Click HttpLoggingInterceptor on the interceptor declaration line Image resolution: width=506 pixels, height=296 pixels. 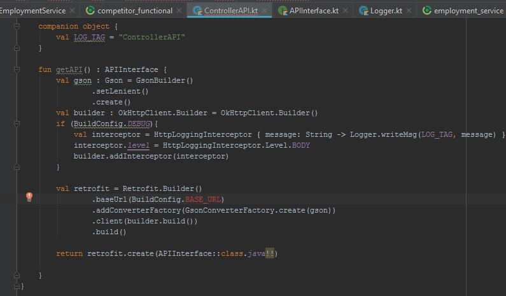click(202, 134)
